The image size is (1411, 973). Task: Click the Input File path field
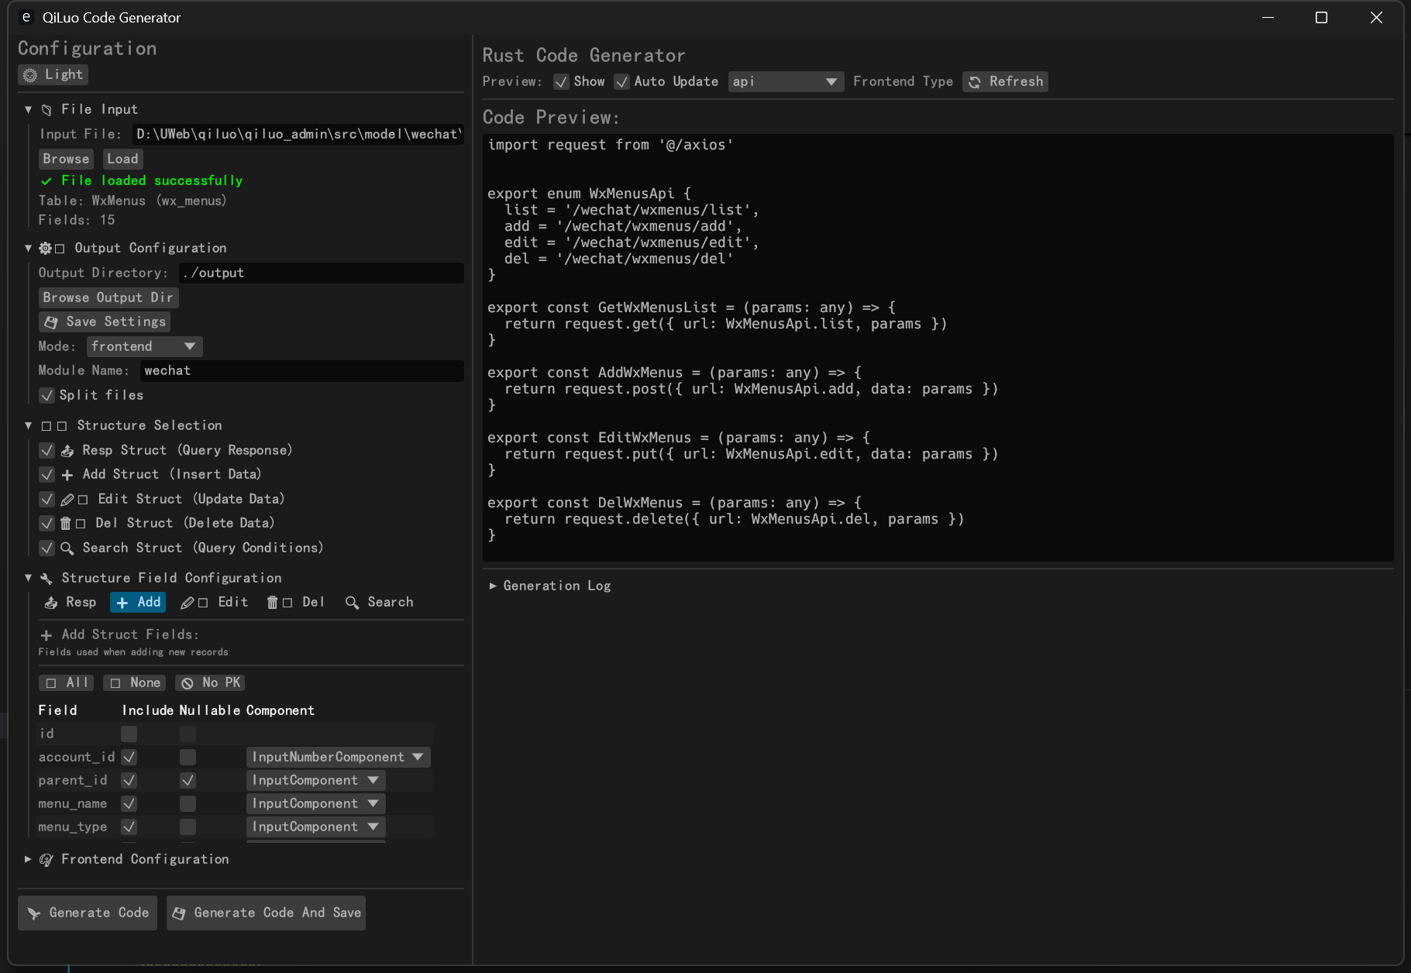[x=298, y=135]
